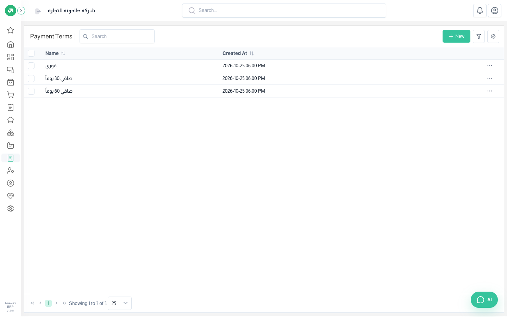The width and height of the screenshot is (507, 317).
Task: Go to the next page
Action: coord(56,303)
